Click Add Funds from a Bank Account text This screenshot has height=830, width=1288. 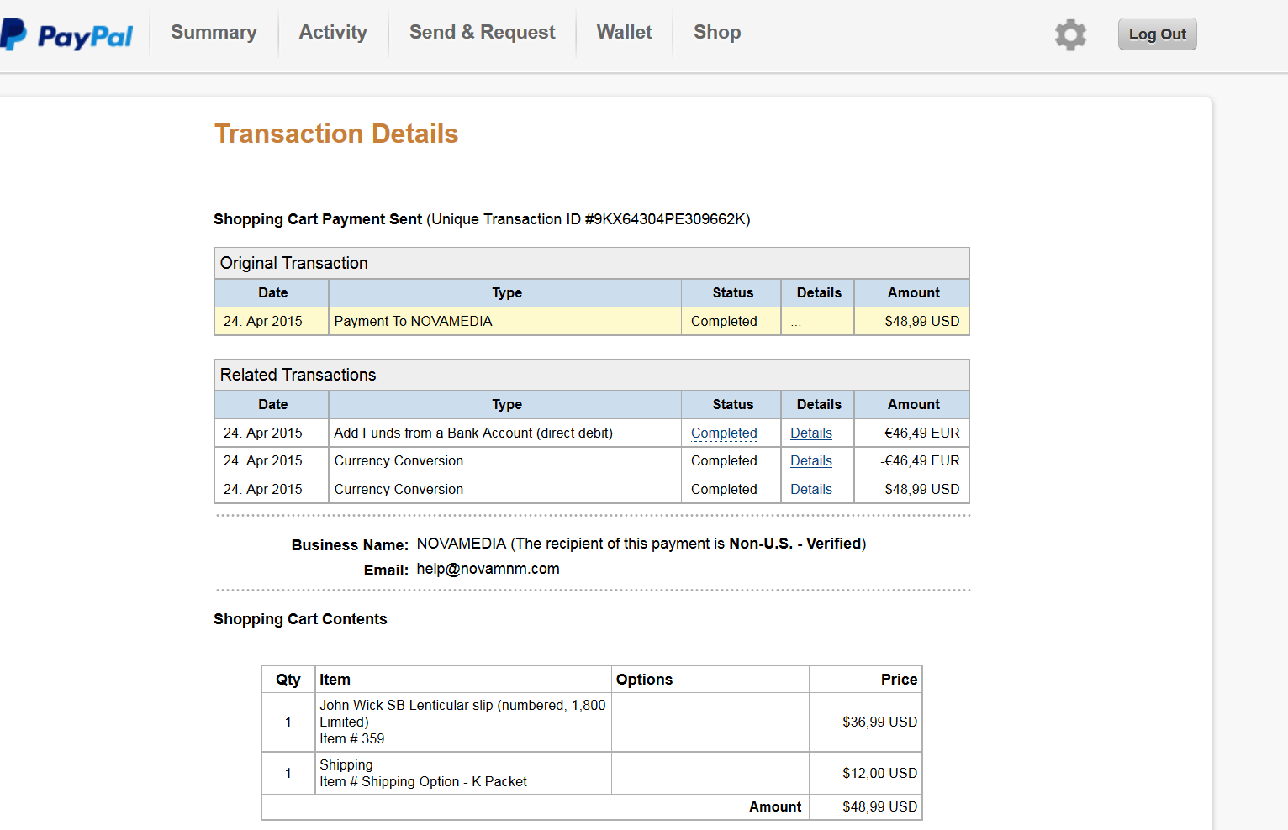tap(473, 433)
